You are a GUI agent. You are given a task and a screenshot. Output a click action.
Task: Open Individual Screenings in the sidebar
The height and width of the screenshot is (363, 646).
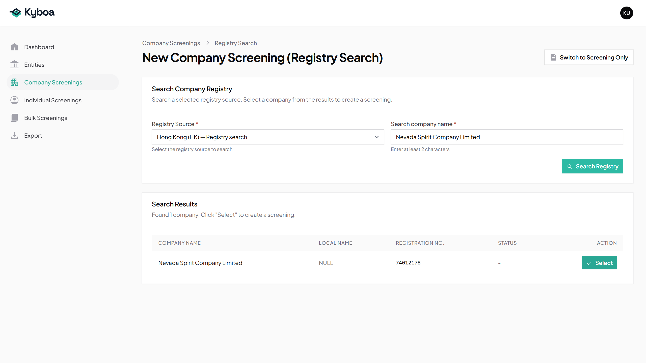pyautogui.click(x=63, y=100)
